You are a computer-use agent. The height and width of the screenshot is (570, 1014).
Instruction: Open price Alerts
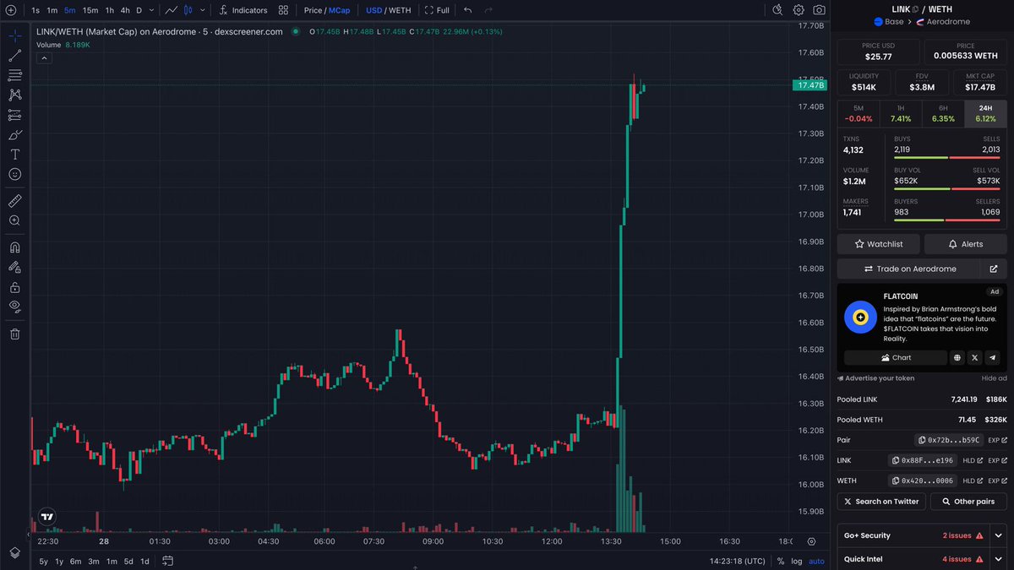coord(965,244)
